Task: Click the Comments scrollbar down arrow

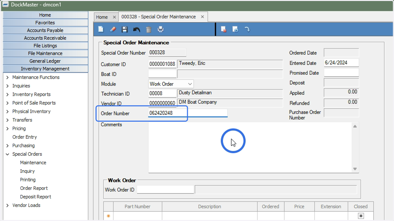Action: click(355, 169)
